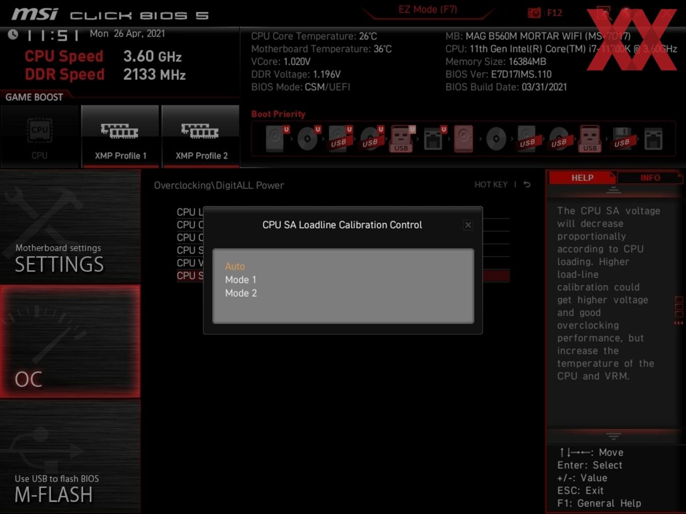Switch to the HELP tab
686x514 pixels.
click(582, 178)
